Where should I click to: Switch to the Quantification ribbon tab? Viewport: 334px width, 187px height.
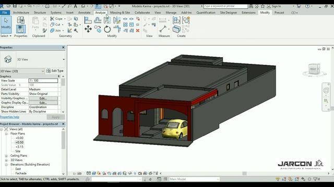click(206, 12)
